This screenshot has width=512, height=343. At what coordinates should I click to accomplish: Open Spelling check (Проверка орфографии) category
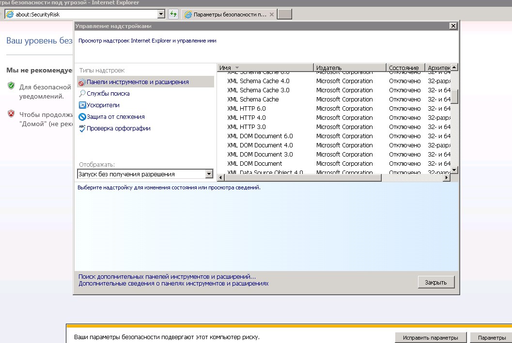pos(115,129)
